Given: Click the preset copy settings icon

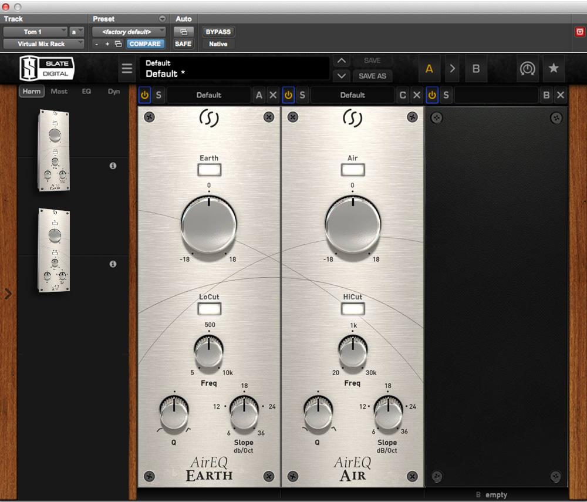Looking at the screenshot, I should 119,44.
